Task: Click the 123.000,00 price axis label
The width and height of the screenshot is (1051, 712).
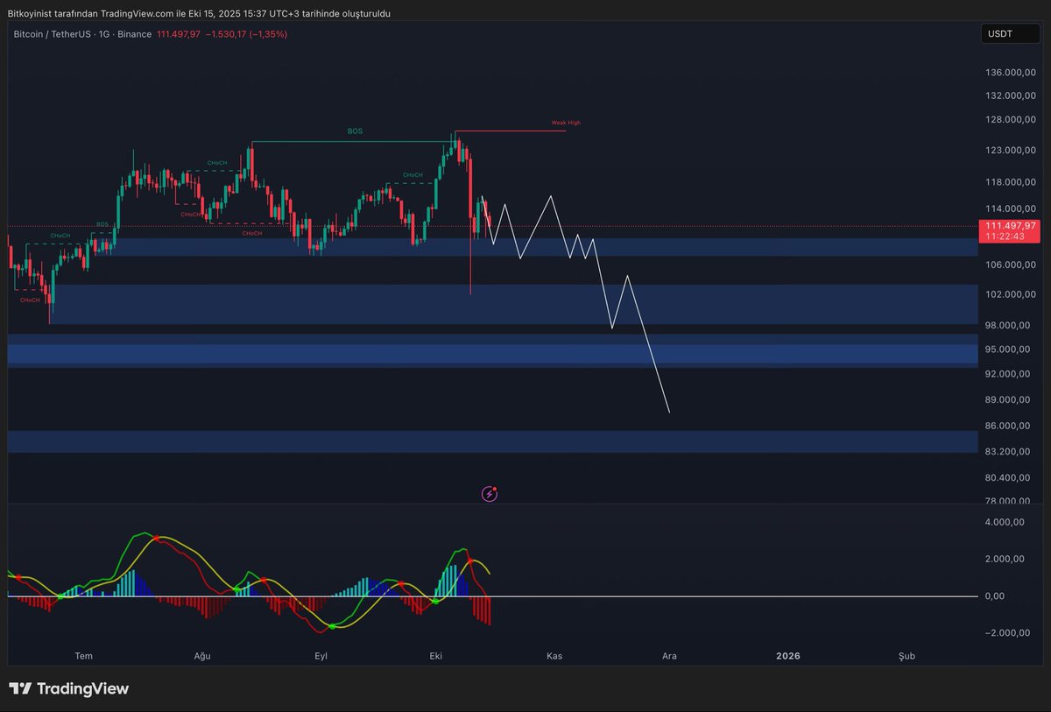Action: pos(1012,151)
